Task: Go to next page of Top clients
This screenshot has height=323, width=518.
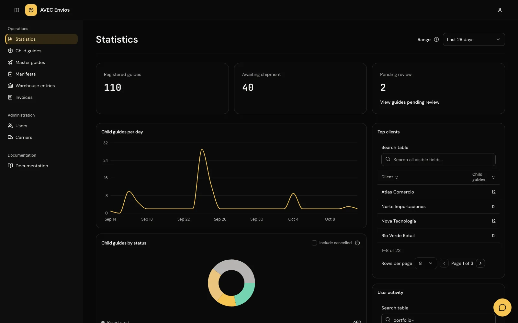Action: click(480, 263)
